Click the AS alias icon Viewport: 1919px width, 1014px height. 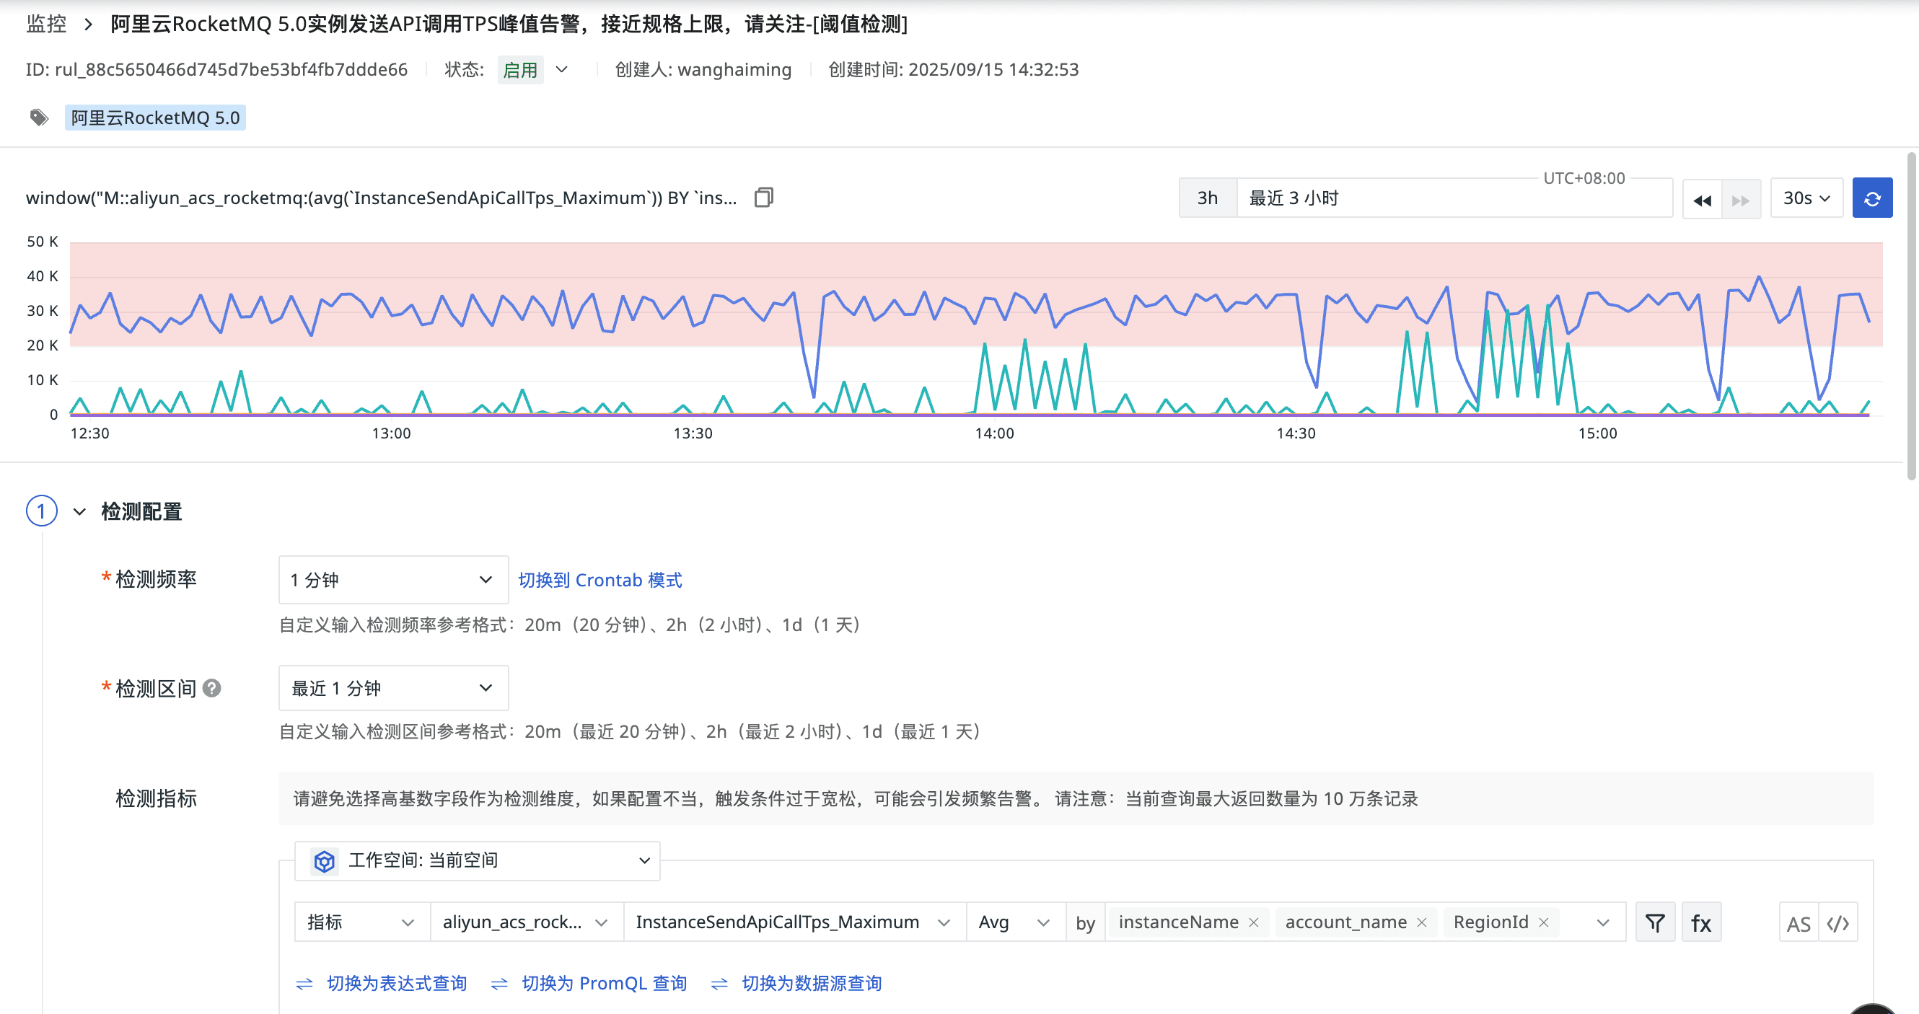[1798, 923]
